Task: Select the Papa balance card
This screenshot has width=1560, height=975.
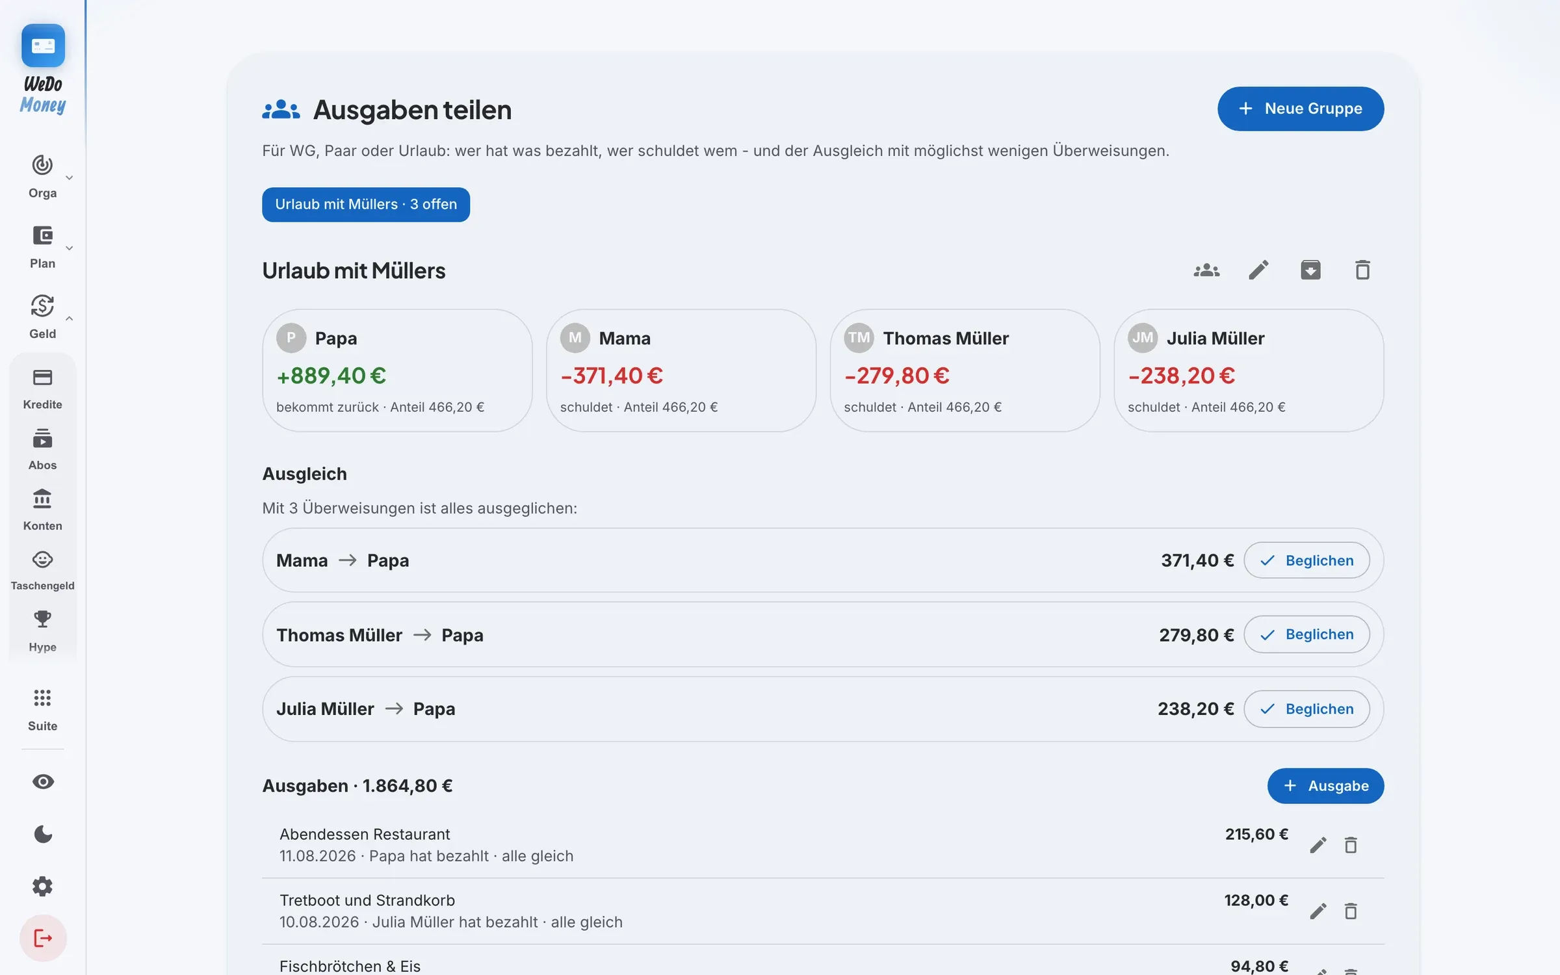Action: tap(397, 370)
